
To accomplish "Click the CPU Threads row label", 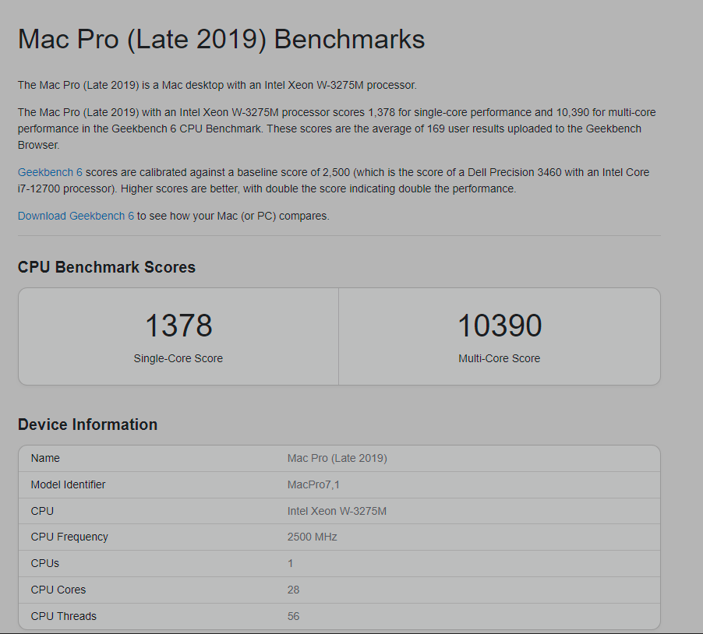I will 63,616.
